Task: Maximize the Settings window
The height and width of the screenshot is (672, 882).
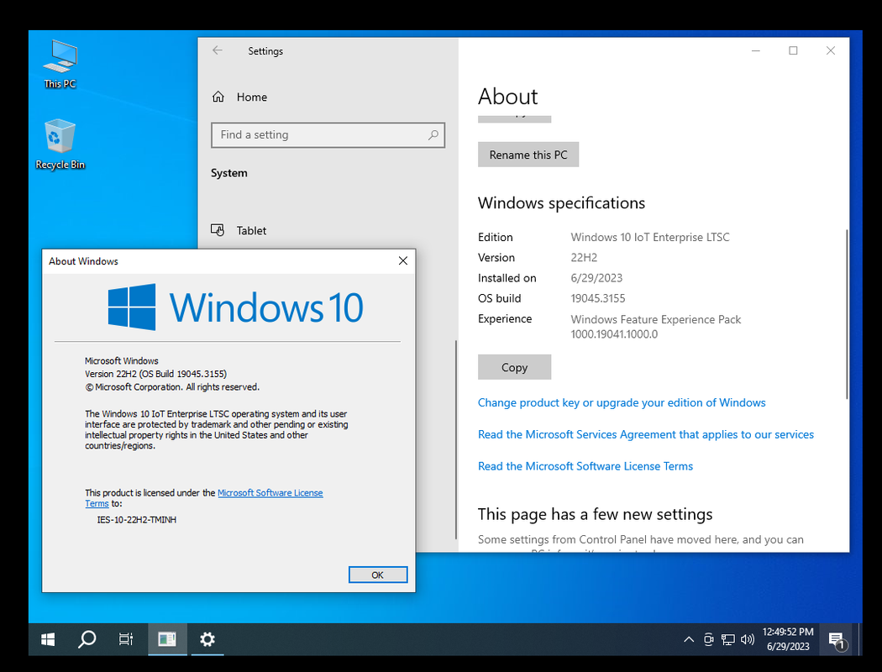Action: tap(793, 50)
